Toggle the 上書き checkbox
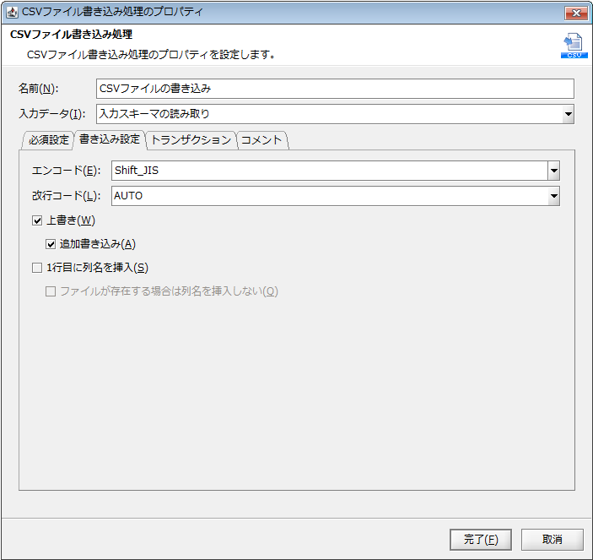 [x=36, y=220]
